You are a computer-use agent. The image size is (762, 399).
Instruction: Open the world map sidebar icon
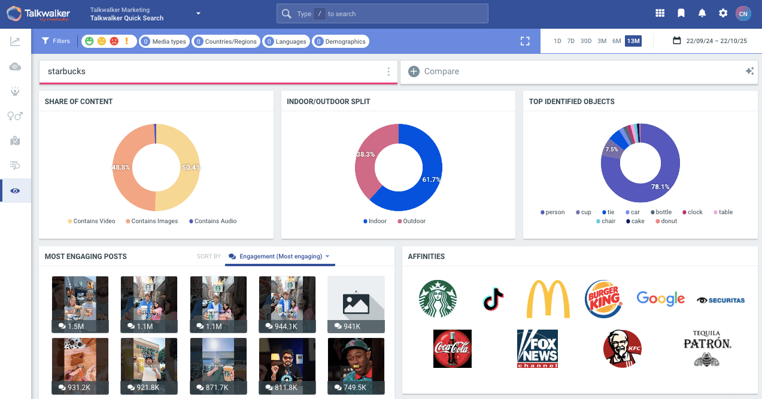click(x=15, y=141)
